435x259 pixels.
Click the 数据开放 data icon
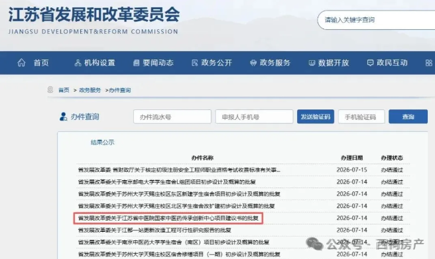(312, 63)
